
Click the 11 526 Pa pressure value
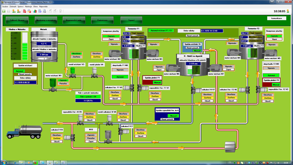tap(88, 101)
